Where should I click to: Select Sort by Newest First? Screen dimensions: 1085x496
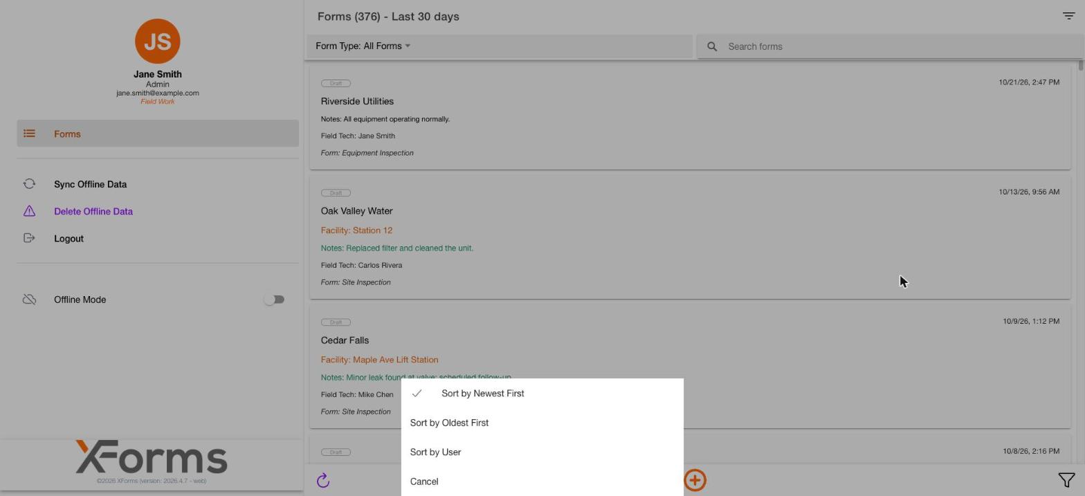pyautogui.click(x=542, y=394)
